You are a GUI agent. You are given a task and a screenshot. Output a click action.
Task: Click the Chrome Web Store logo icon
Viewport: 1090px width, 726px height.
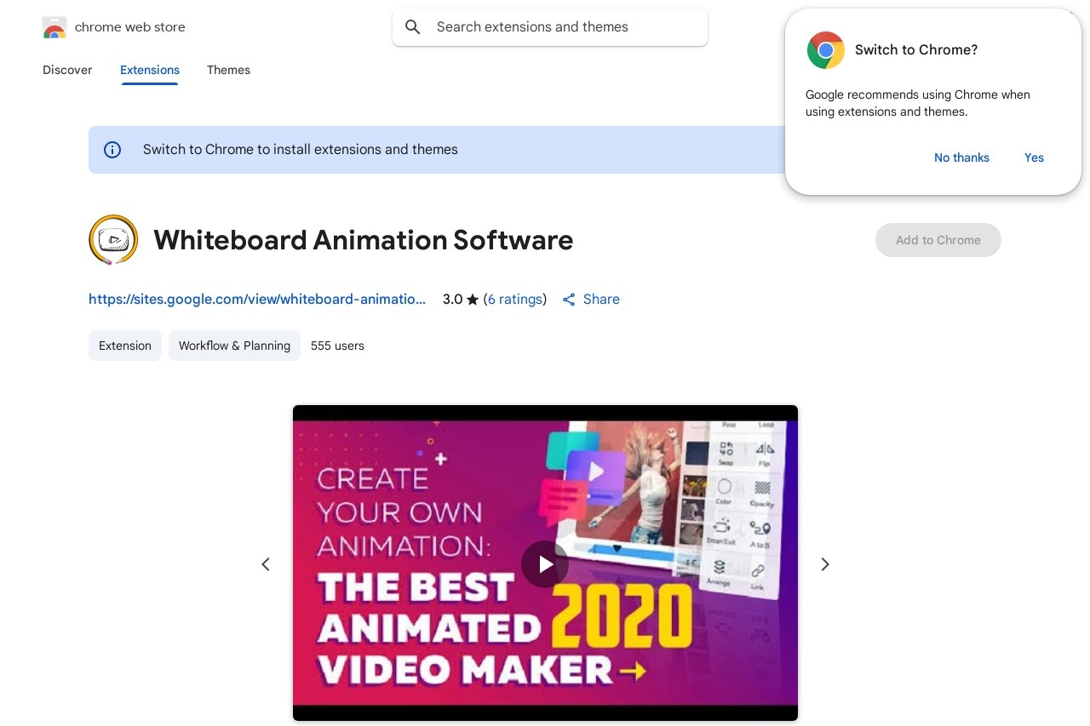(54, 27)
